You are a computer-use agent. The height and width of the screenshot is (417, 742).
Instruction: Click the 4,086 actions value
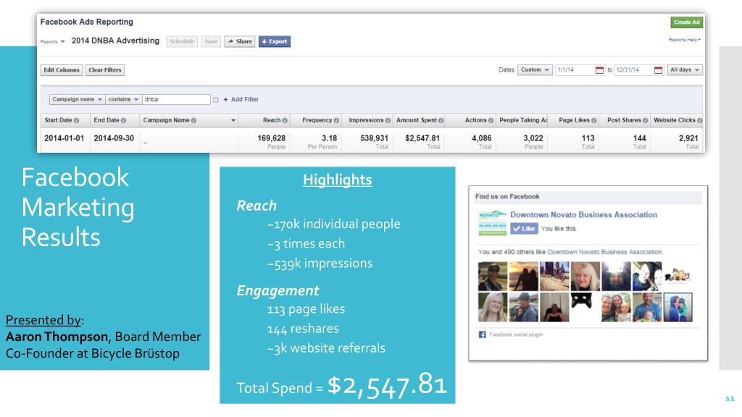(482, 138)
